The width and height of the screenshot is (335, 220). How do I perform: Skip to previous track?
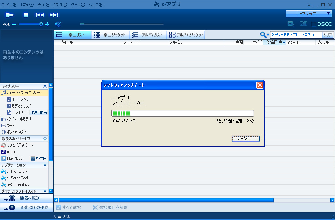click(x=40, y=15)
